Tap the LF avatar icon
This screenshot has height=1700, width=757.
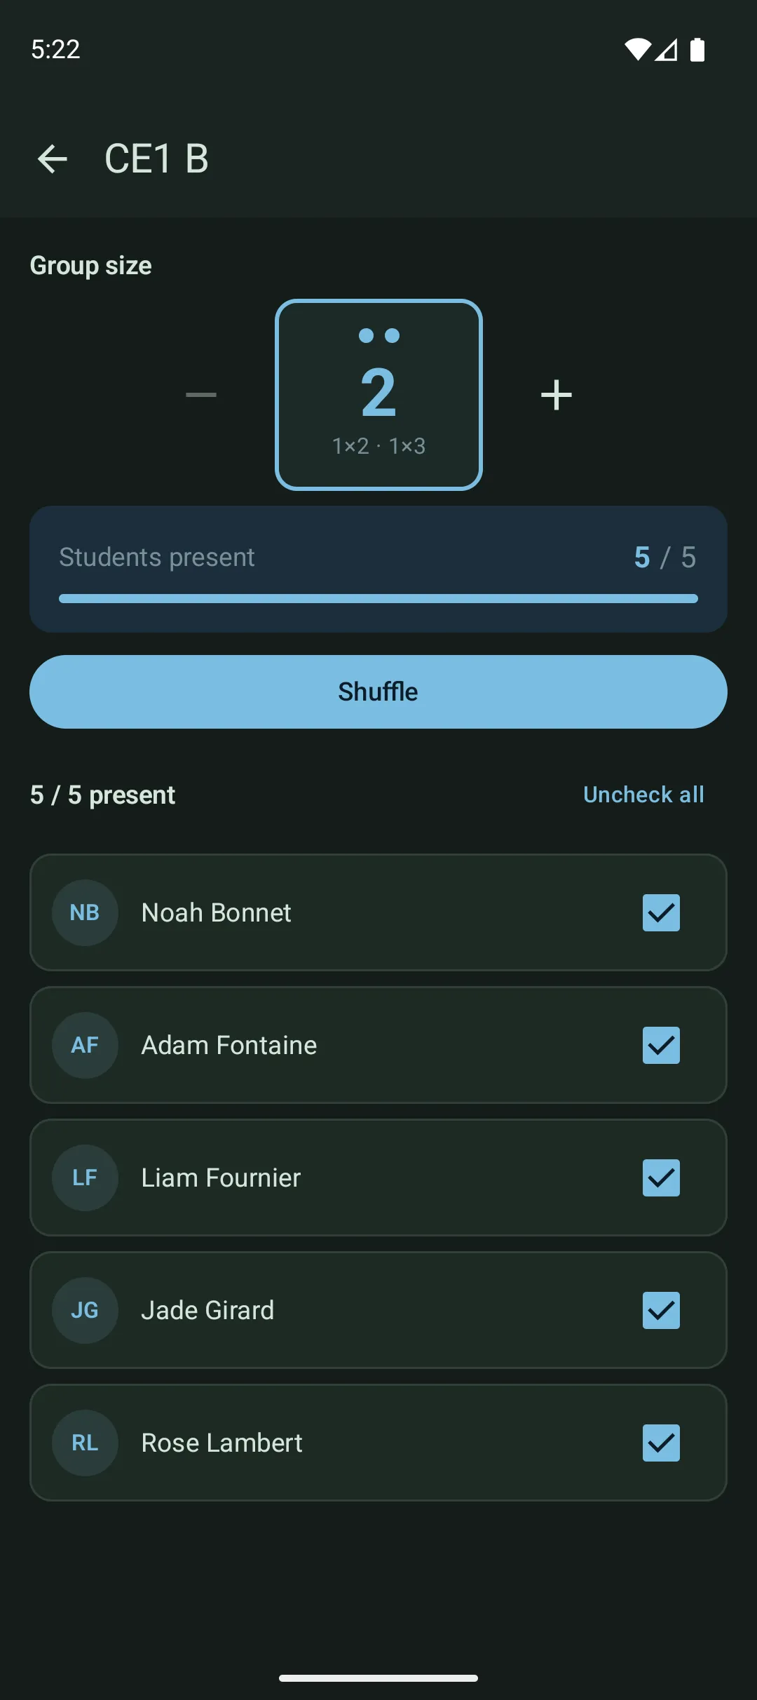pyautogui.click(x=85, y=1178)
